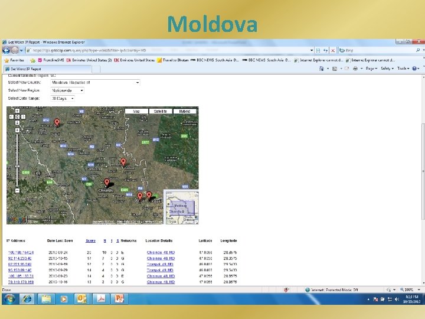
Task: Click the overview mini-map of Moldova
Action: 181,207
